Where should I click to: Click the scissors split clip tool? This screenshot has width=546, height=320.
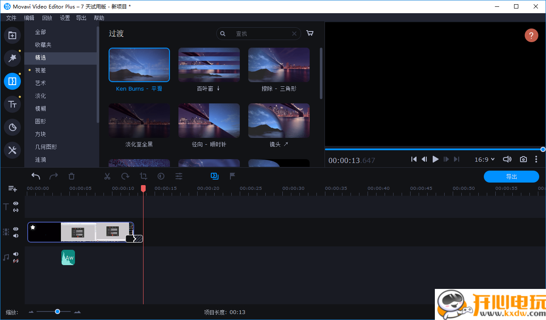tap(107, 176)
